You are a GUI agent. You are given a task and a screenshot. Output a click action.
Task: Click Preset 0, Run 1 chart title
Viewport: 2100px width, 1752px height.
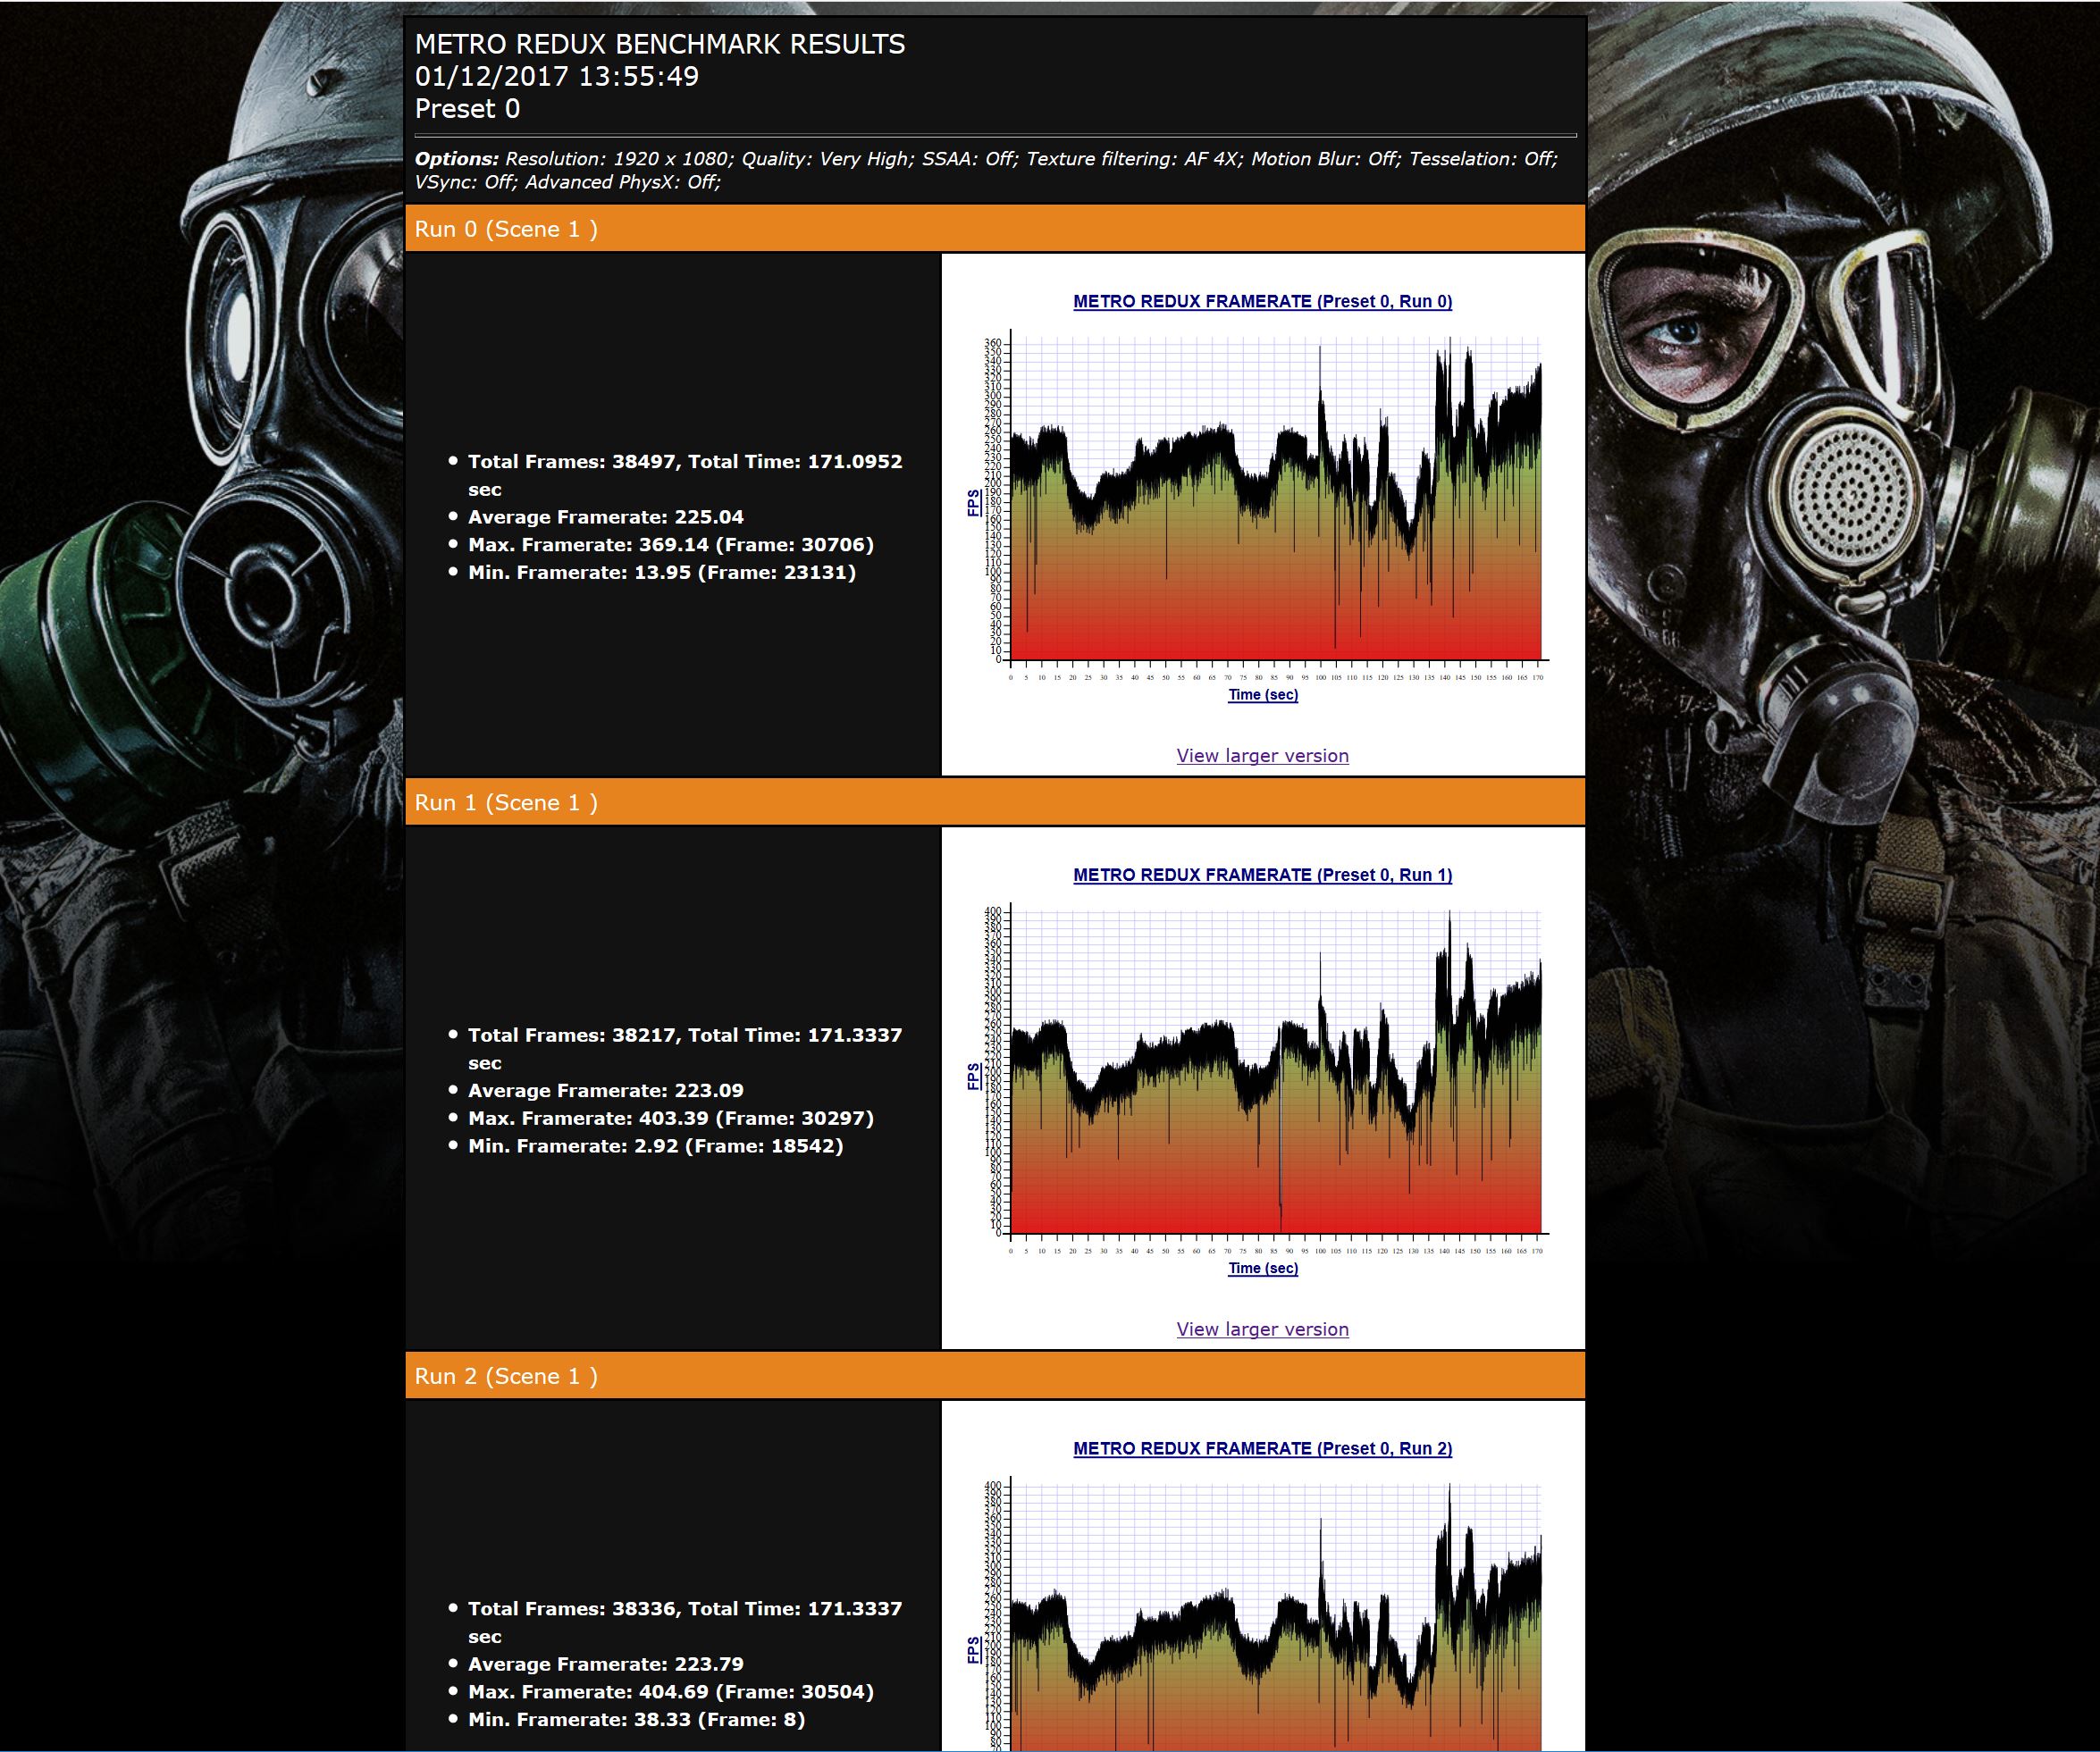point(1262,875)
